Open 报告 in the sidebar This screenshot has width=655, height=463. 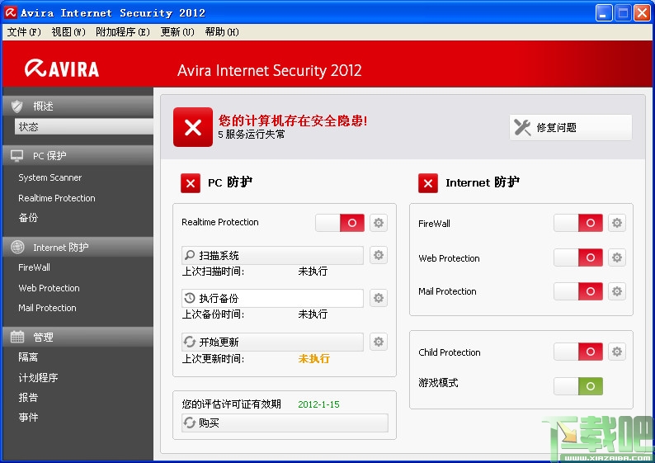[x=28, y=398]
